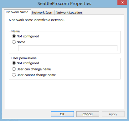129x121 pixels.
Task: Confirm settings with the OK button
Action: [x=62, y=114]
